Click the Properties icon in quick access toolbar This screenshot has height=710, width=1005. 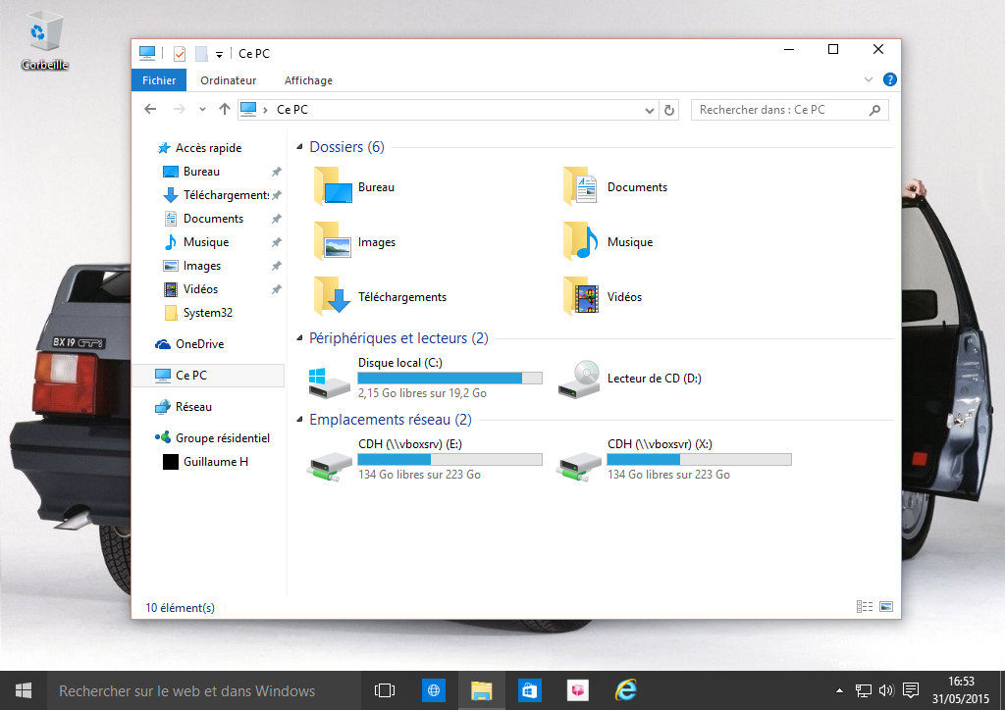coord(181,54)
